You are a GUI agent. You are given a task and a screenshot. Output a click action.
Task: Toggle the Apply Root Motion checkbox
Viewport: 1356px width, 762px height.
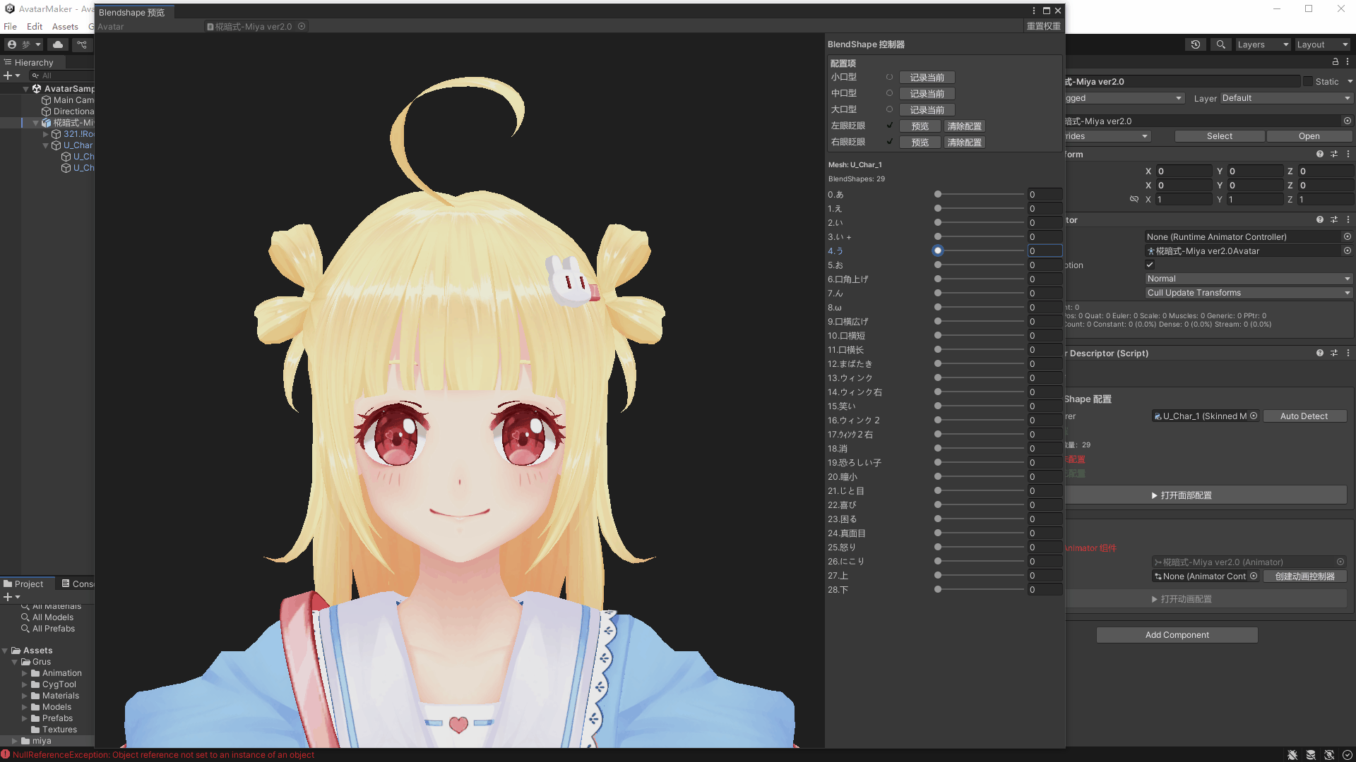point(1150,265)
